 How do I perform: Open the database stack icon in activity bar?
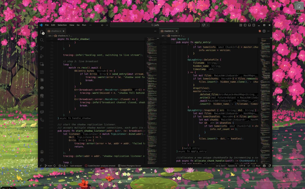(42, 104)
